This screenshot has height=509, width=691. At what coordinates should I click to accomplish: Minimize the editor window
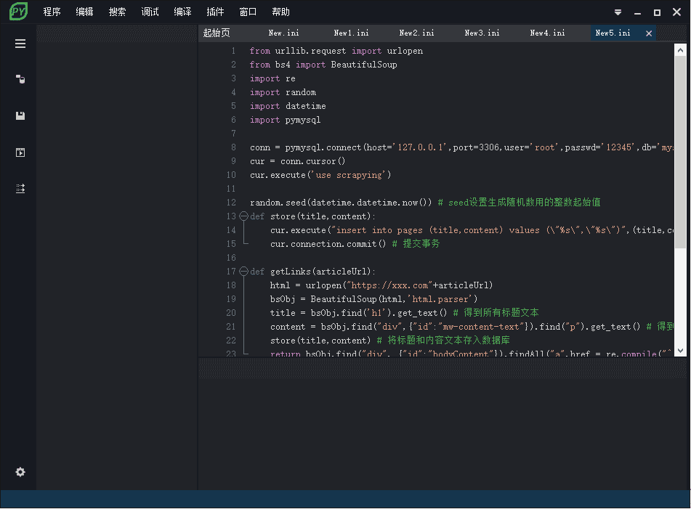coord(637,12)
